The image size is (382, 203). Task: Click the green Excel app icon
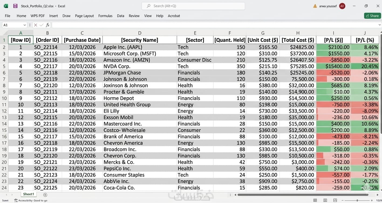6,6
